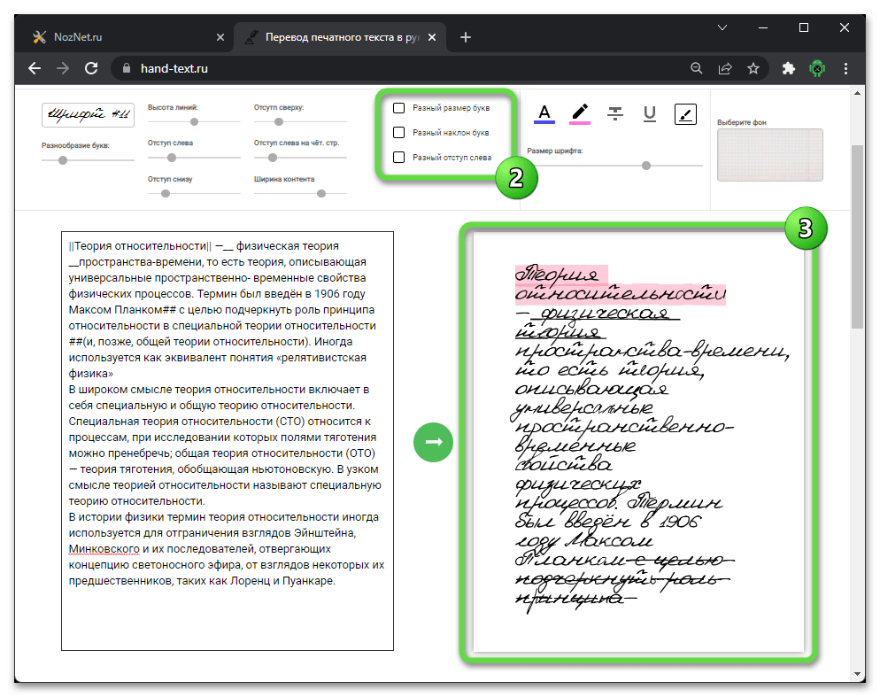Check the 'Разный наклон букв' option

pyautogui.click(x=399, y=133)
